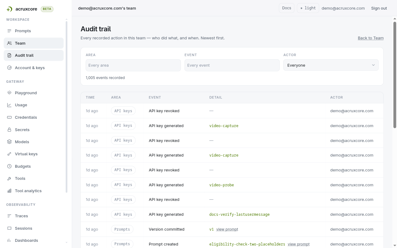Click the TIME column header
This screenshot has width=397, height=248.
(x=90, y=97)
